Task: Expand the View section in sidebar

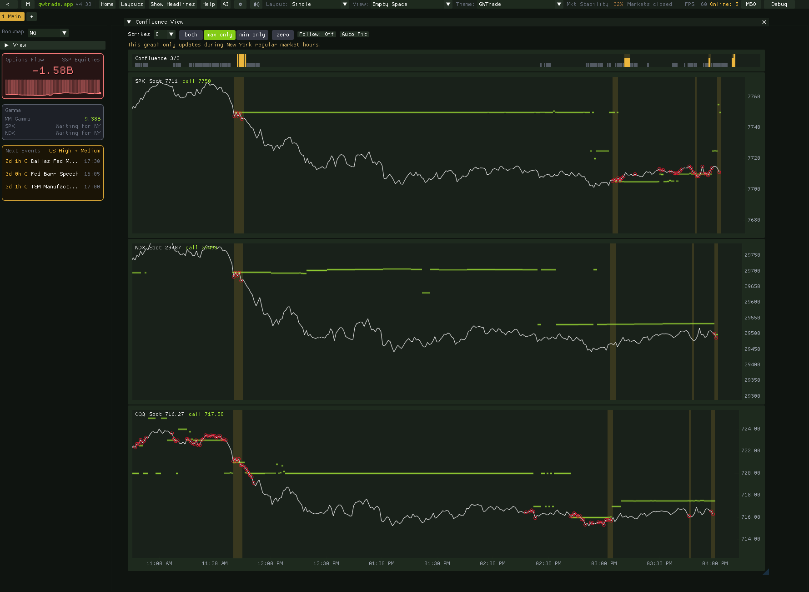Action: (x=54, y=45)
